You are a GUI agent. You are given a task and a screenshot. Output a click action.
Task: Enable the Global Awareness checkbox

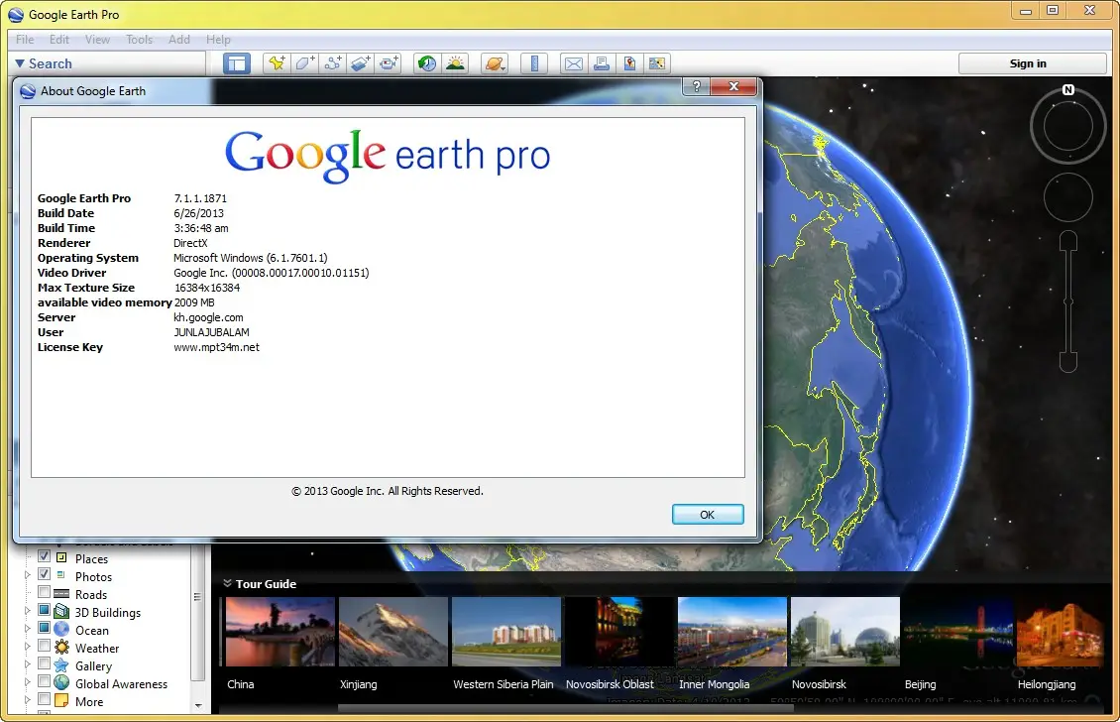click(x=44, y=681)
